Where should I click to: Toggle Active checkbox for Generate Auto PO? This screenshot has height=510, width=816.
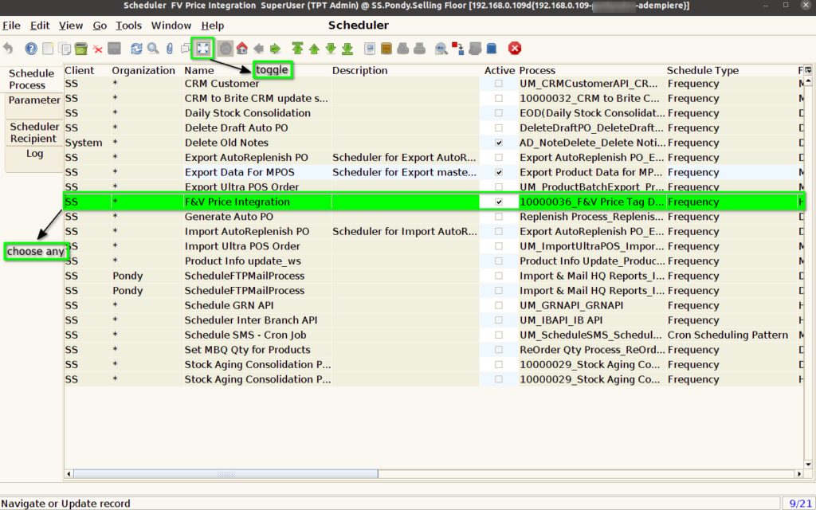click(x=499, y=217)
